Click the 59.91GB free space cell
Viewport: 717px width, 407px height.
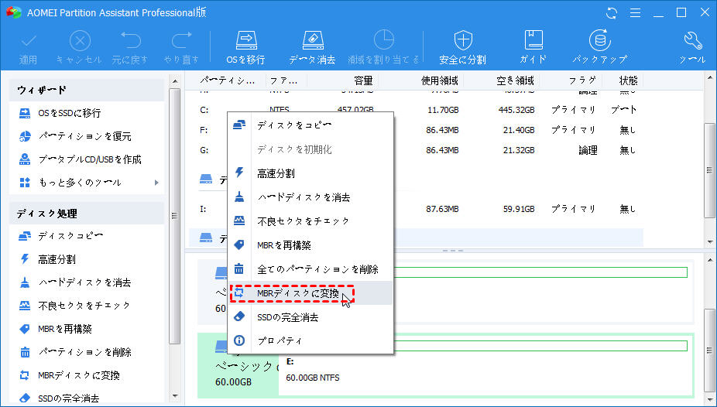click(x=519, y=209)
